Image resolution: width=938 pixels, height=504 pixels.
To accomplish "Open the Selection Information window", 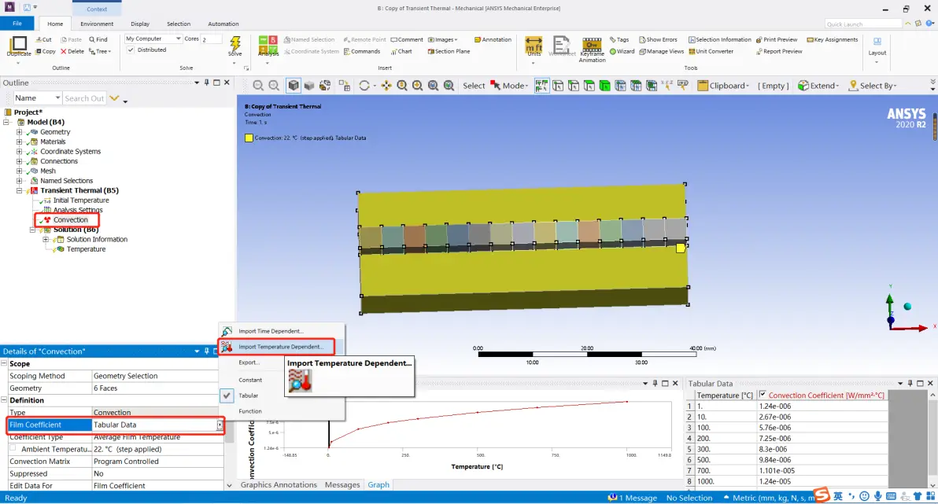I will coord(720,39).
